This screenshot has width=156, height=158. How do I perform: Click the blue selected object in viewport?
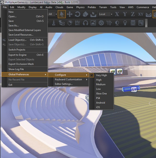[x=131, y=89]
